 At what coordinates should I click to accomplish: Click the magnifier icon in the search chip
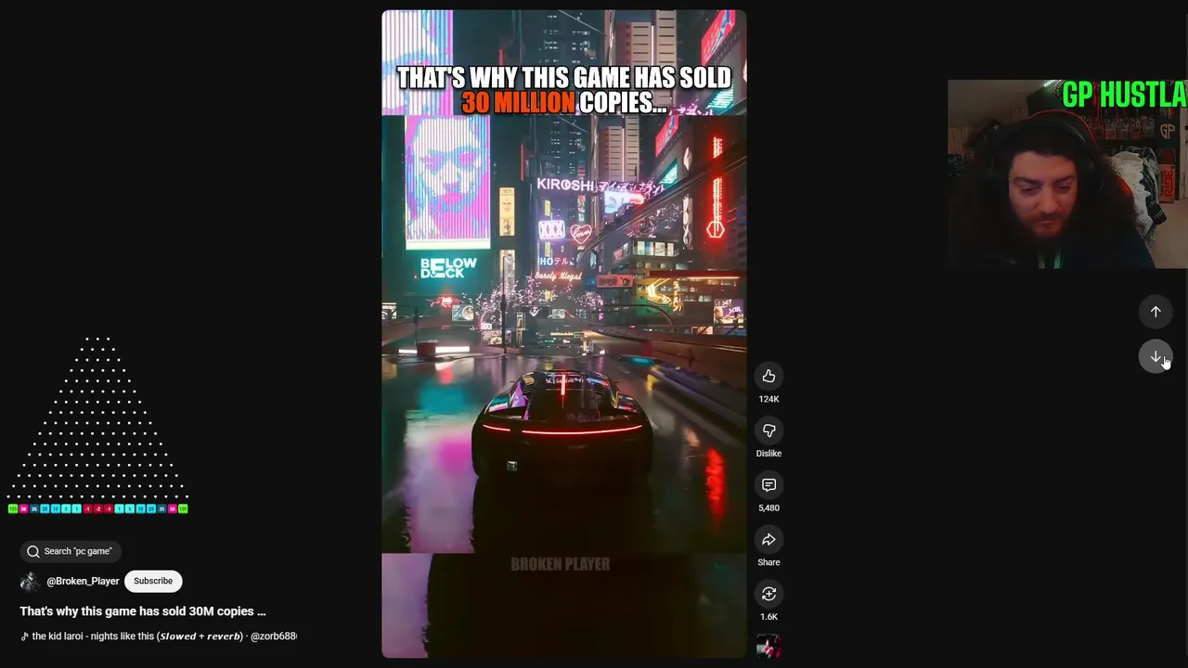33,551
